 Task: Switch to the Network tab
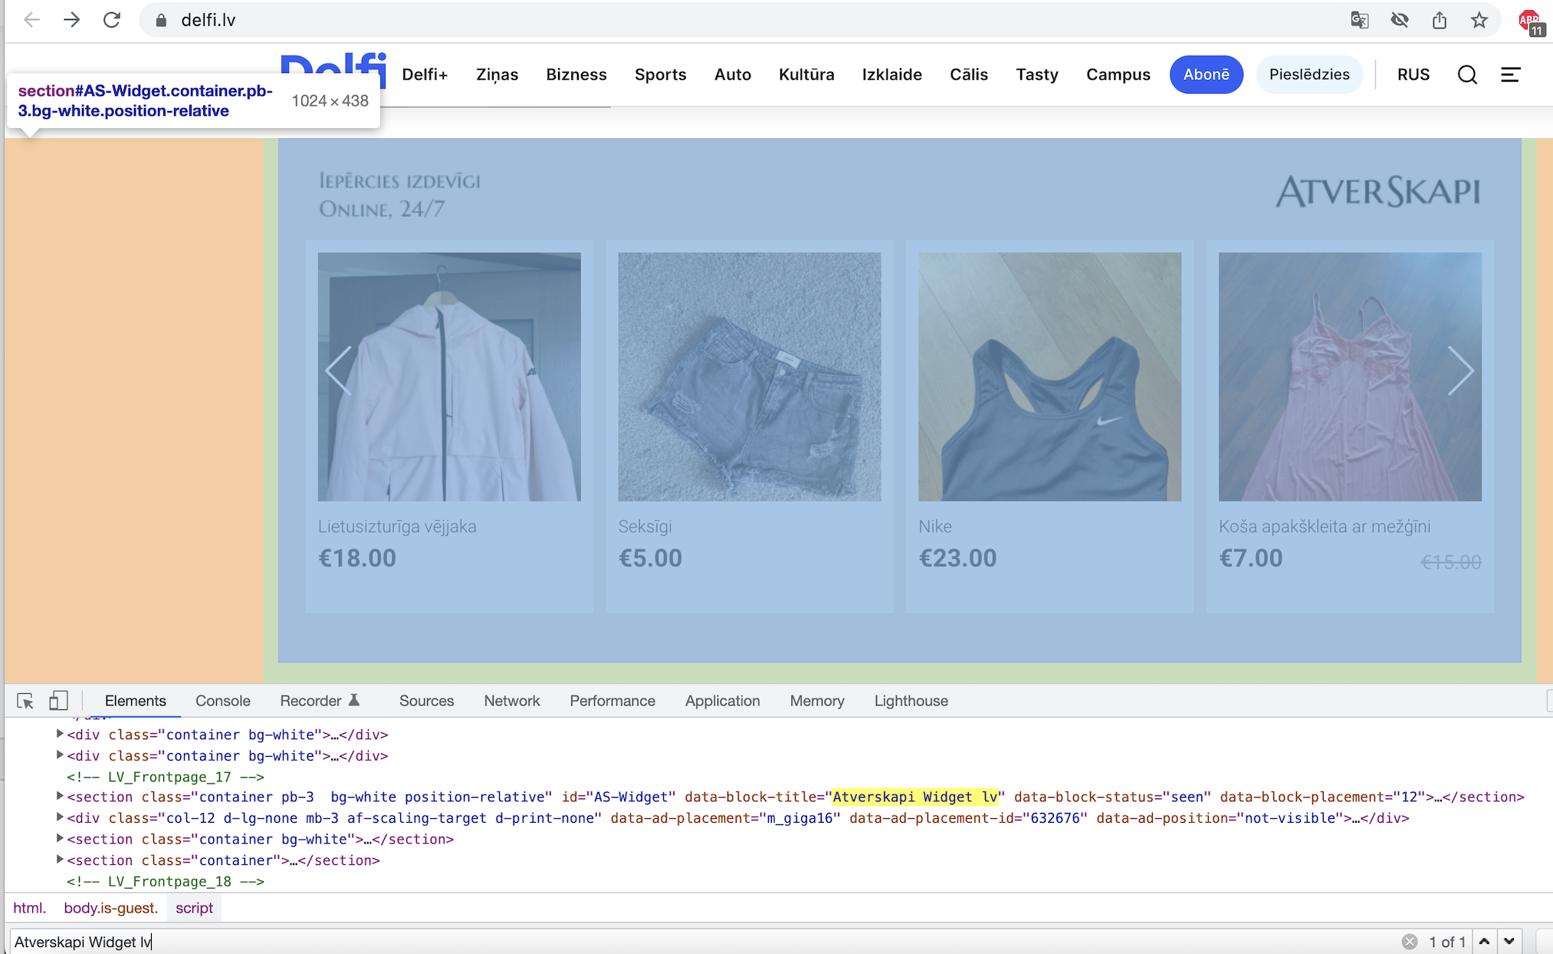(511, 701)
